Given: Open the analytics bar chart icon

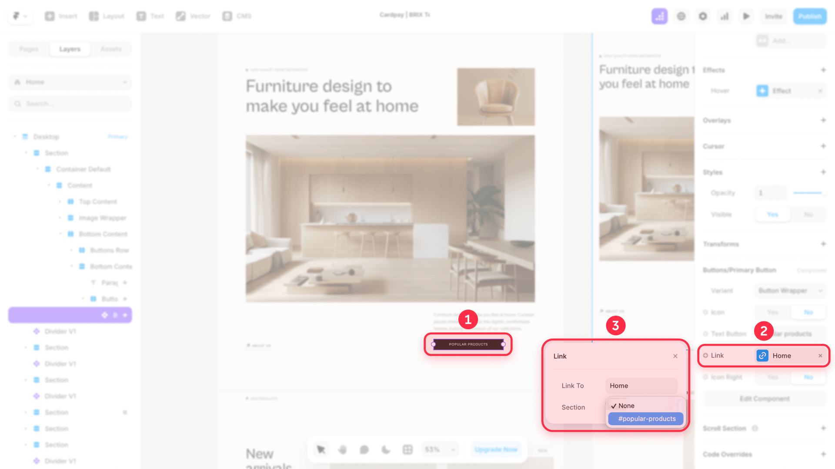Looking at the screenshot, I should tap(725, 17).
